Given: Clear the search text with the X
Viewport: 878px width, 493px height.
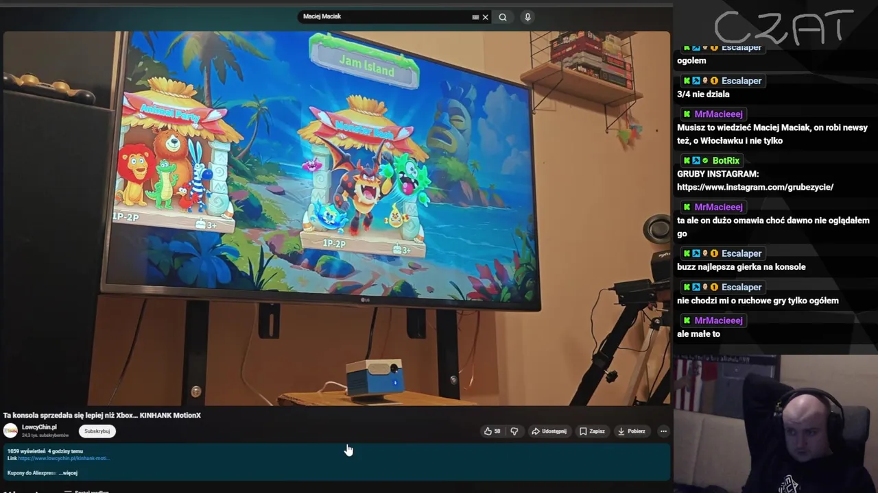Looking at the screenshot, I should 486,17.
